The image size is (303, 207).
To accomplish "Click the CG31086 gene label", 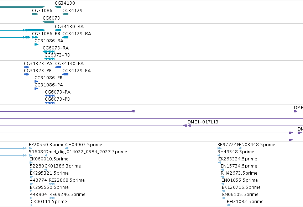I will [42, 10].
